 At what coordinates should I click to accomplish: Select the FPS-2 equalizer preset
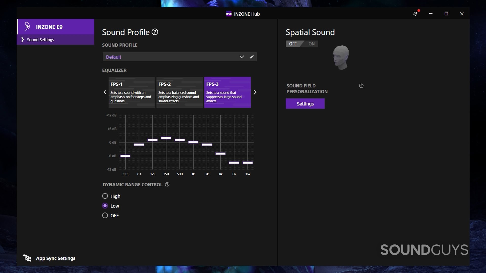point(179,92)
